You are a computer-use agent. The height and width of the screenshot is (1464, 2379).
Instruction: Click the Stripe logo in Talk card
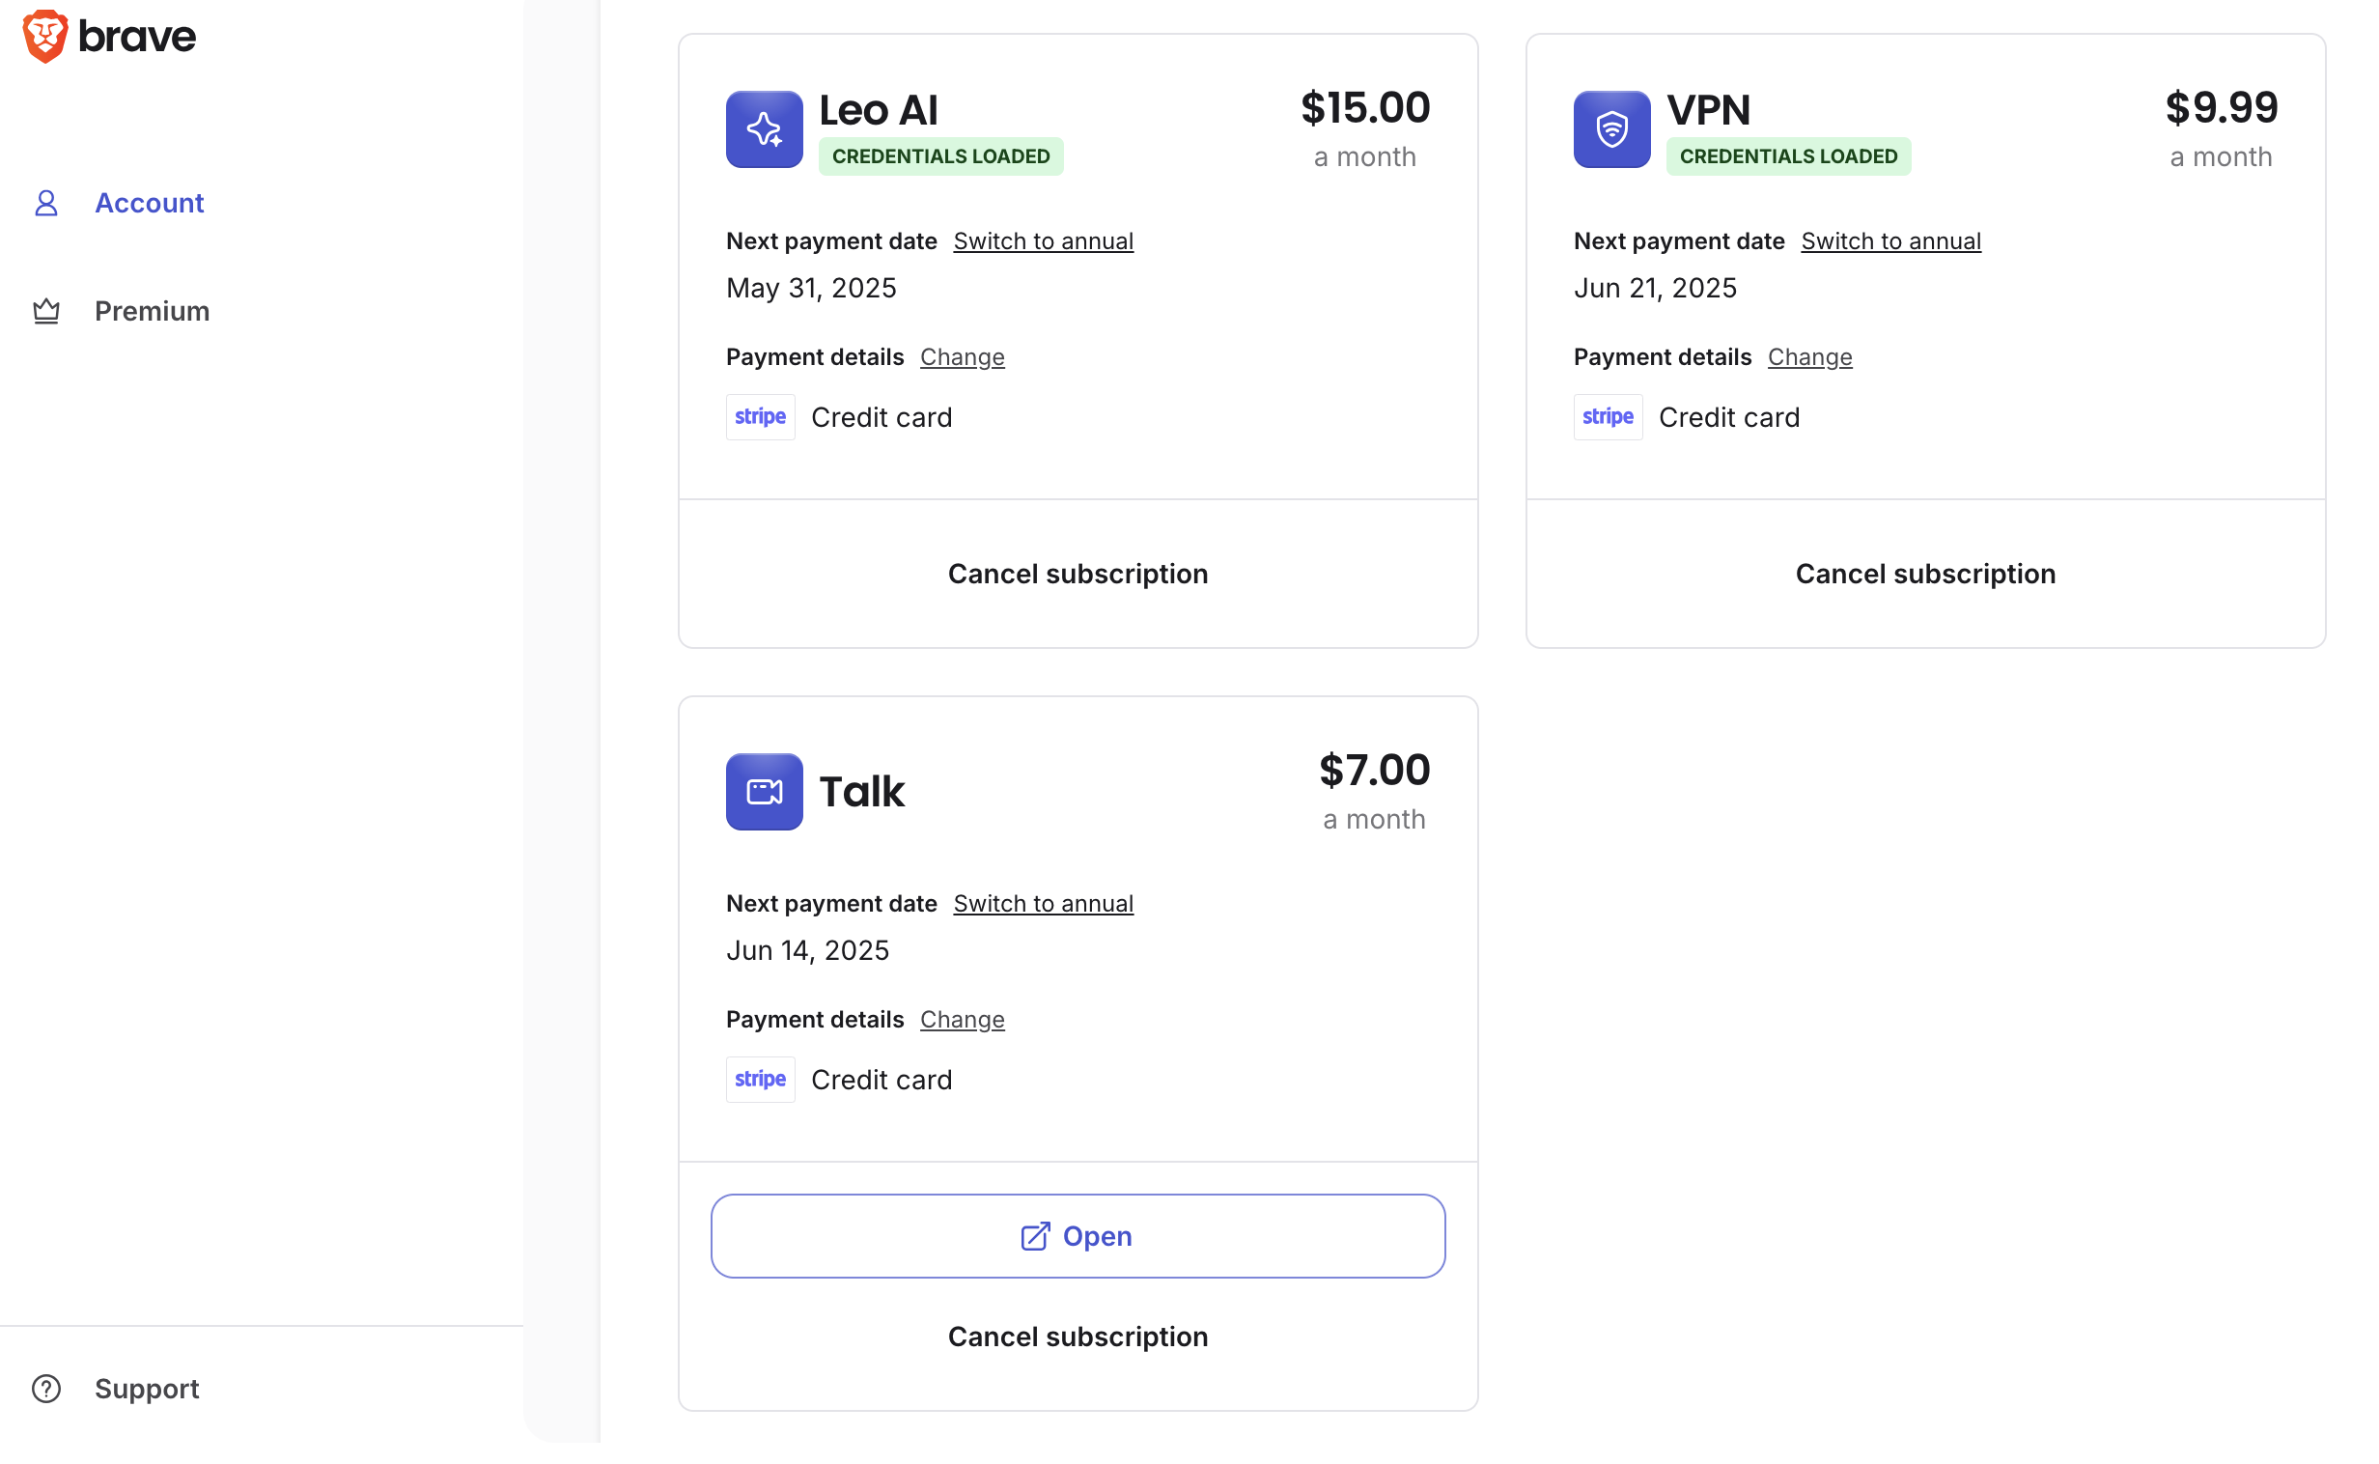tap(761, 1080)
